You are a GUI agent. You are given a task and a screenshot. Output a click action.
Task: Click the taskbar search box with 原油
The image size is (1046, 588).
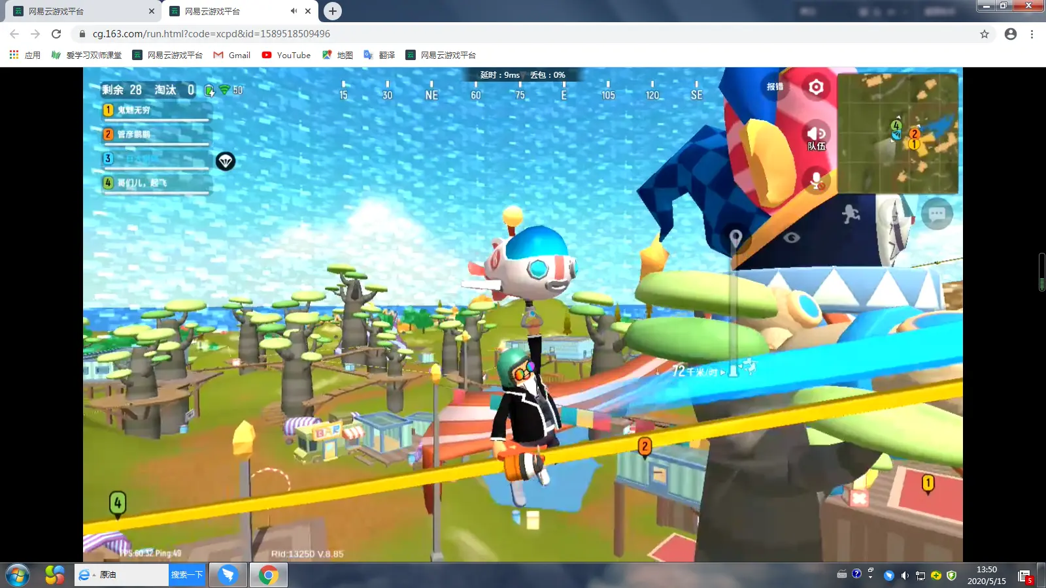122,575
